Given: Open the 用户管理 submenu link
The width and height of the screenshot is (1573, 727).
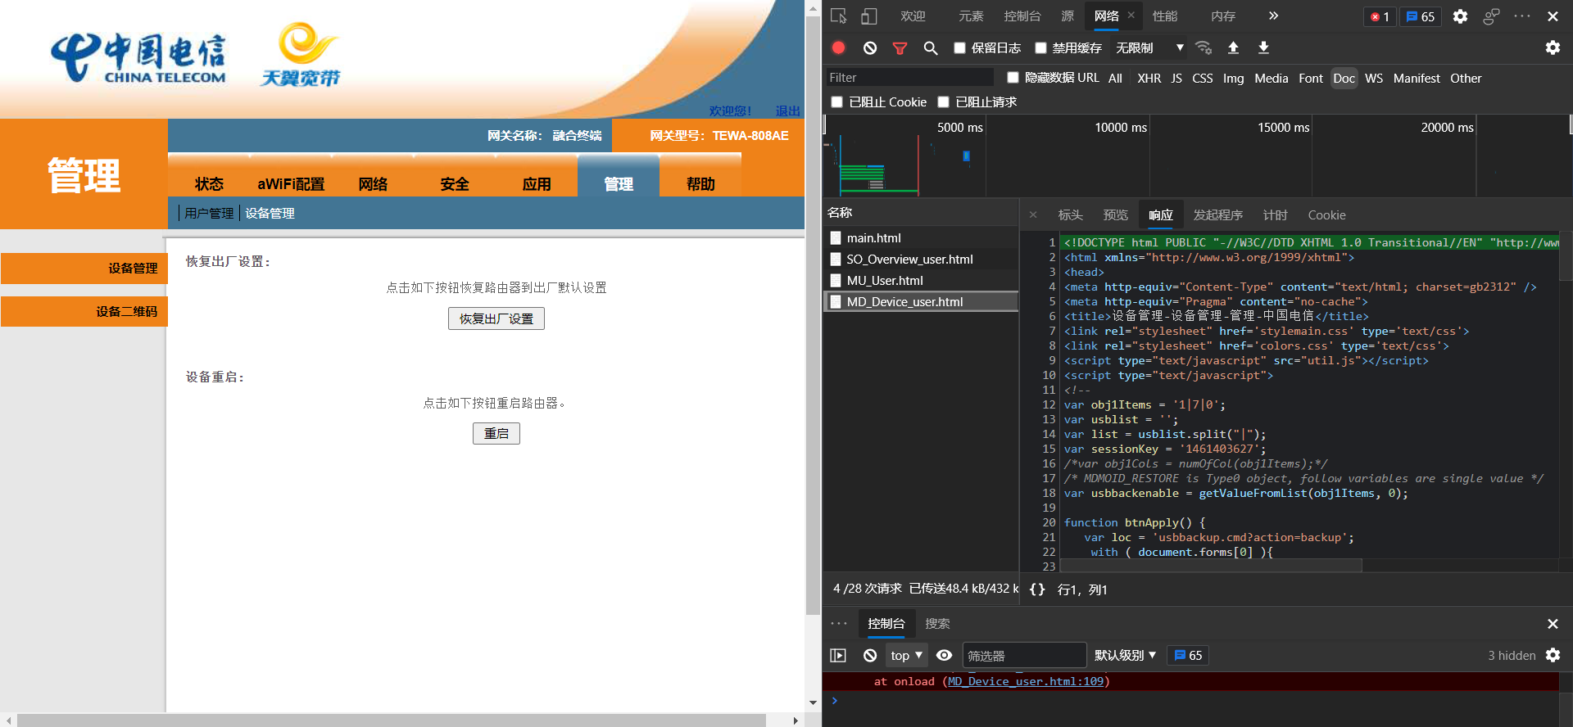Looking at the screenshot, I should [209, 213].
